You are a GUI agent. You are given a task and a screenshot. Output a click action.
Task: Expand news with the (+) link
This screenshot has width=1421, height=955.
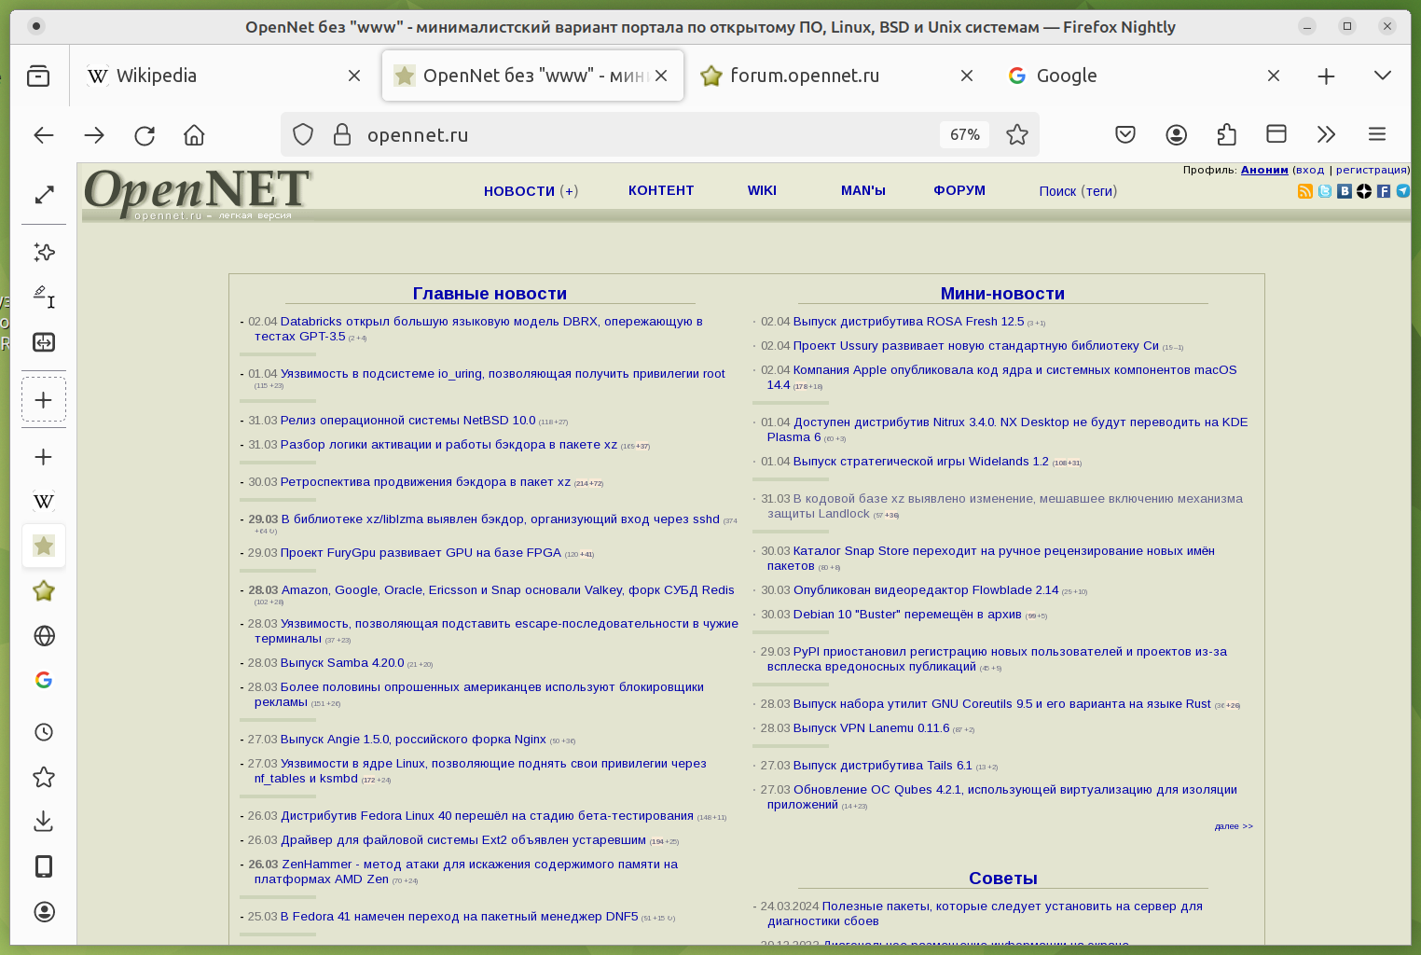(x=570, y=191)
